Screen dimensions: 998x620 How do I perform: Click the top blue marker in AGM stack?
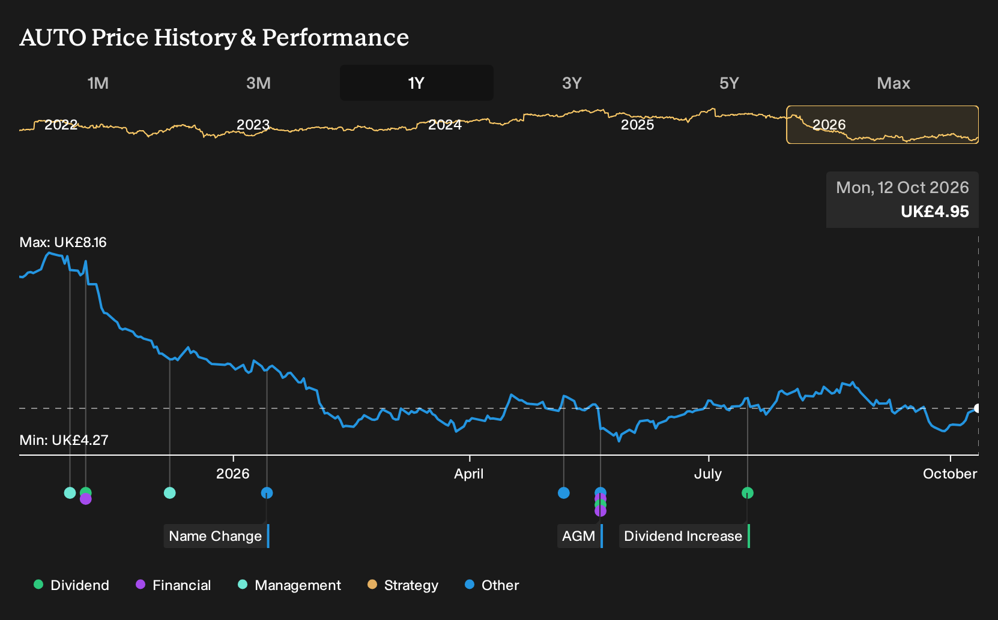(600, 492)
